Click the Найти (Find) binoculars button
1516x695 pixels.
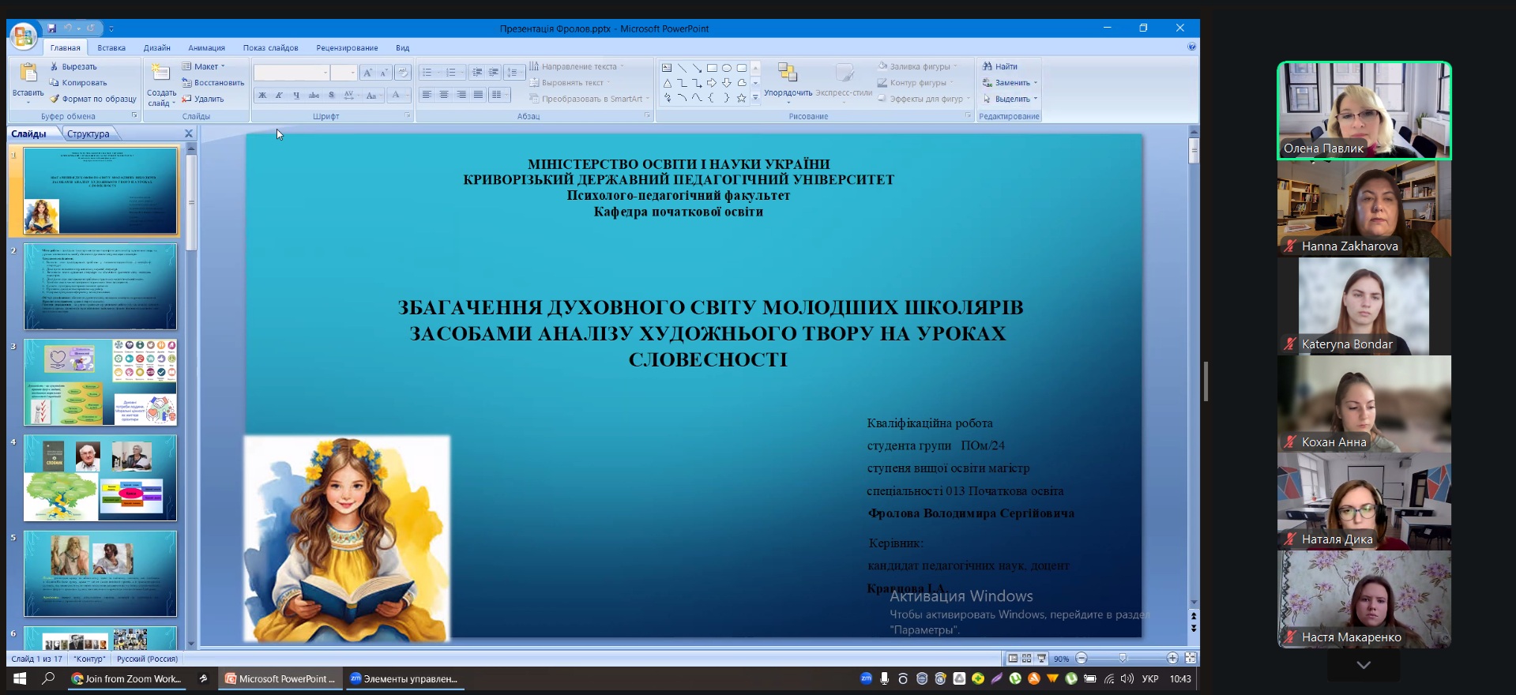[x=1000, y=67]
